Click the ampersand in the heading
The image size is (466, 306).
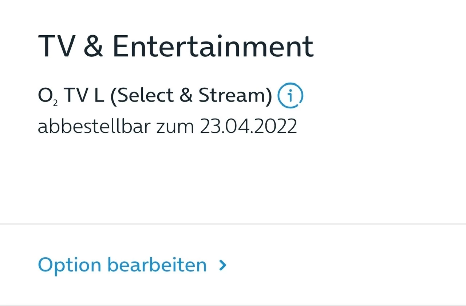(93, 47)
